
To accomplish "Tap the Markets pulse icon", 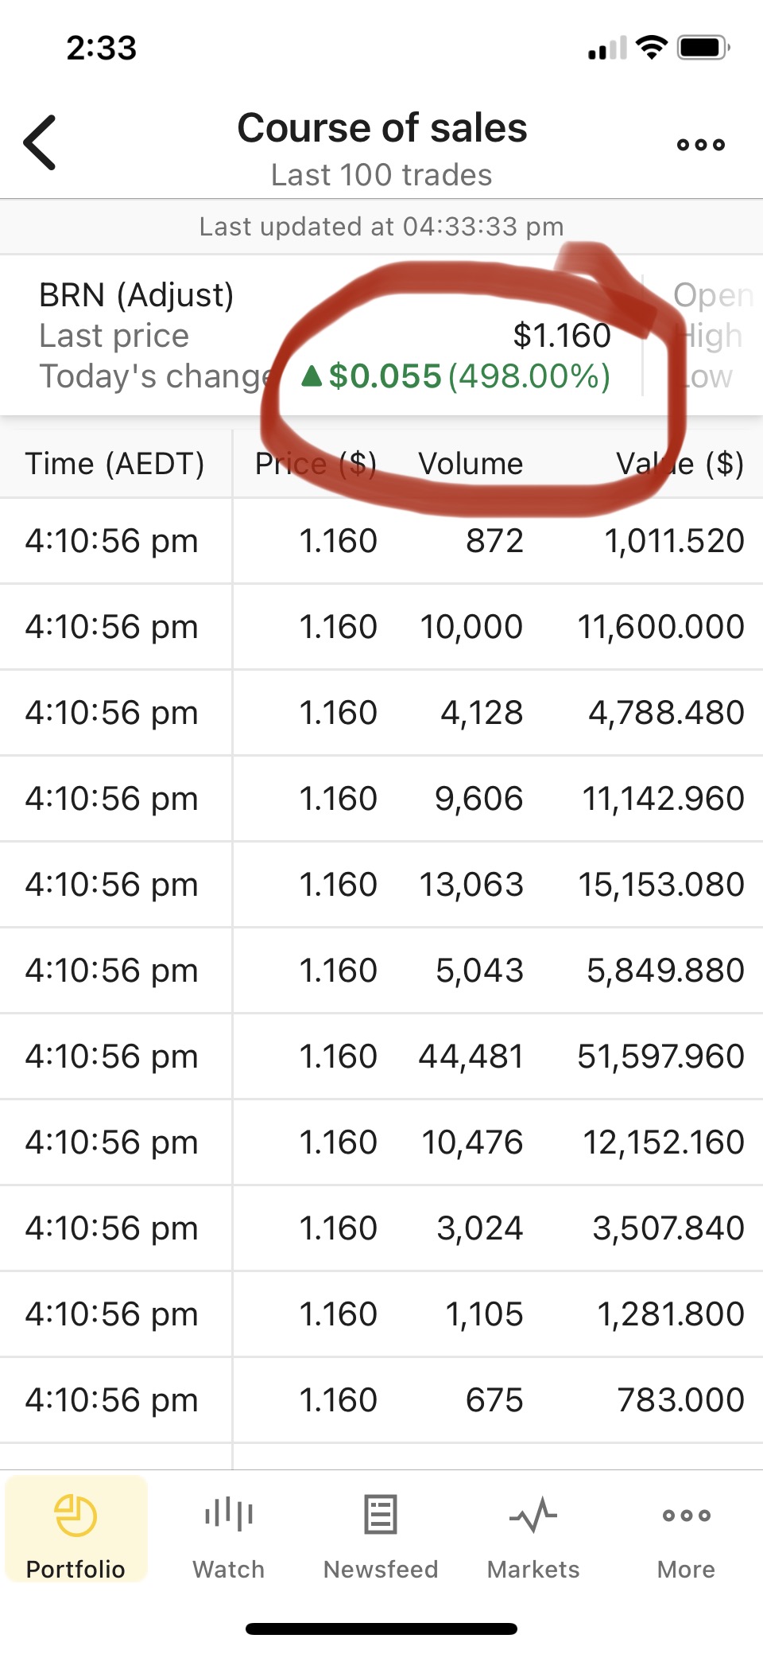I will [x=533, y=1514].
